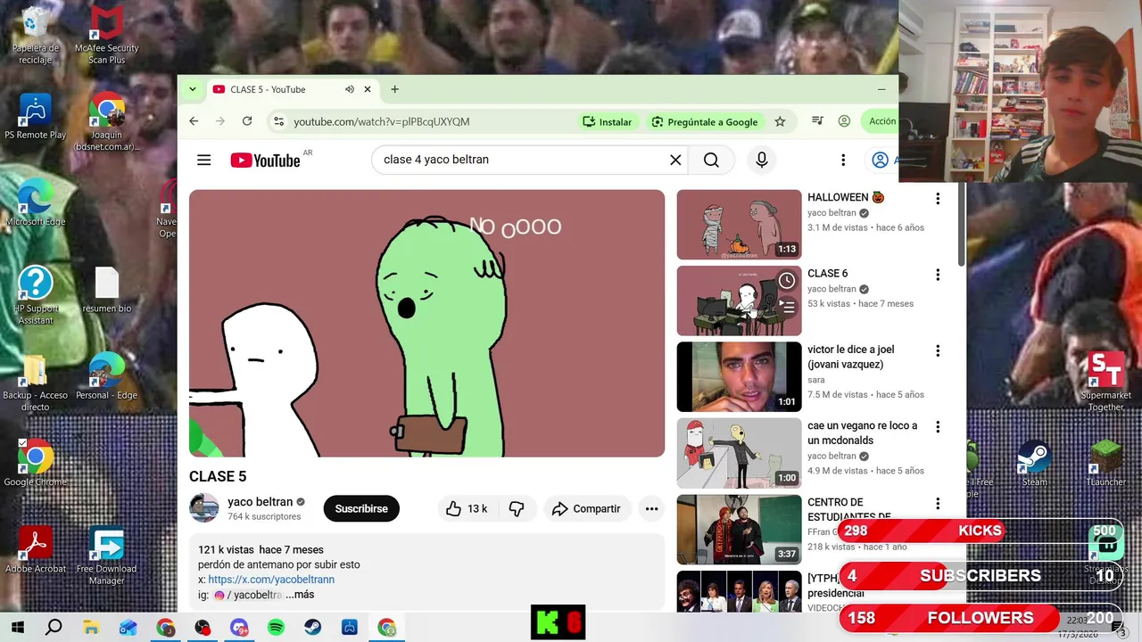1142x642 pixels.
Task: Select TLauncher desktop shortcut
Action: 1106,463
